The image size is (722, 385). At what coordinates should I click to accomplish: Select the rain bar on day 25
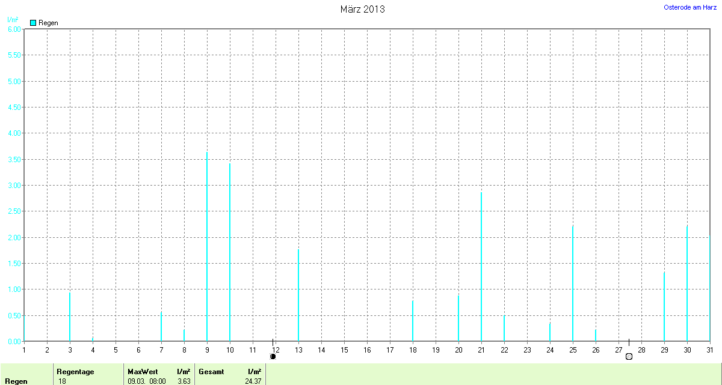click(573, 283)
